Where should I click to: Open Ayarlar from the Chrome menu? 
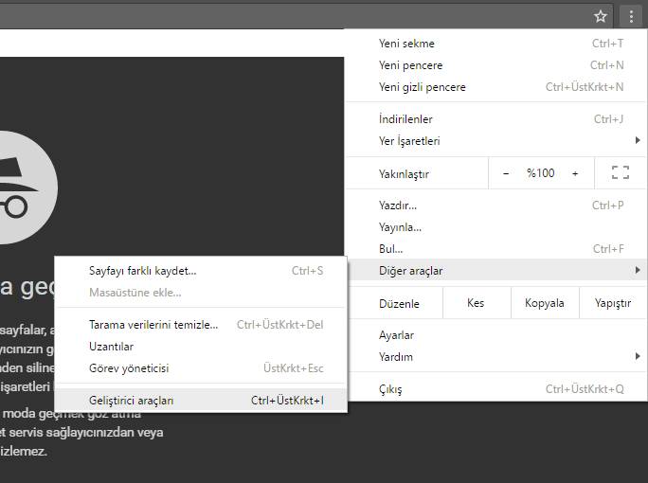pyautogui.click(x=396, y=335)
